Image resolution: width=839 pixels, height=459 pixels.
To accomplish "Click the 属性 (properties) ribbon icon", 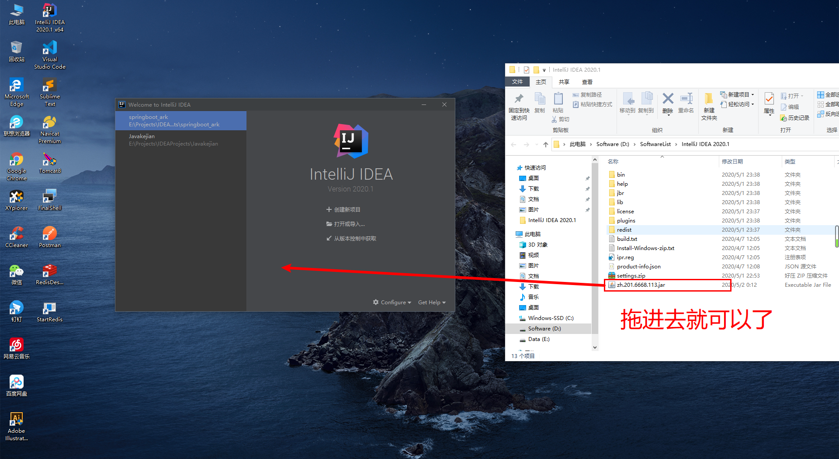I will tap(769, 103).
